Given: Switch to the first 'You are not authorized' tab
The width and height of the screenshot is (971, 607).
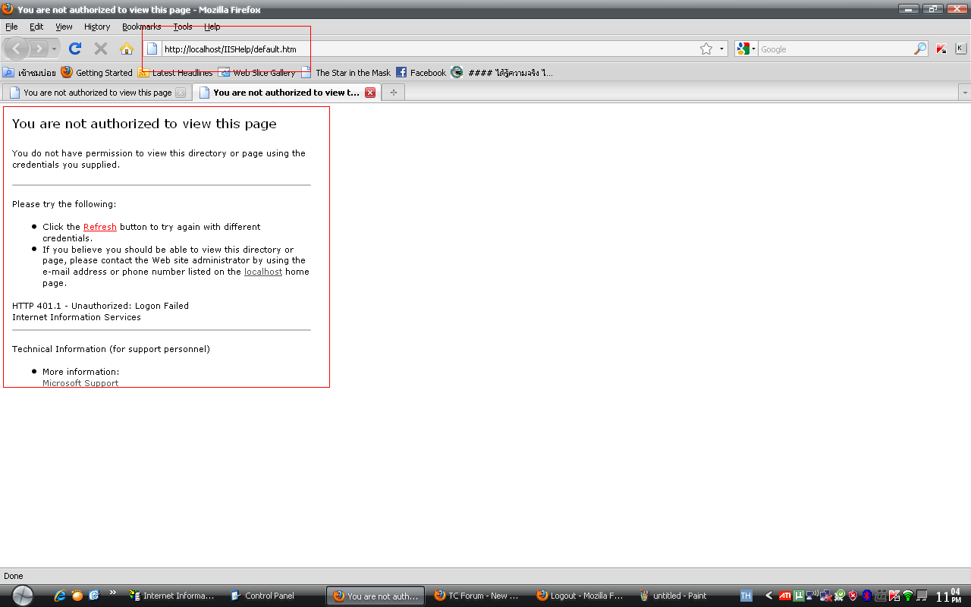Looking at the screenshot, I should (x=97, y=93).
